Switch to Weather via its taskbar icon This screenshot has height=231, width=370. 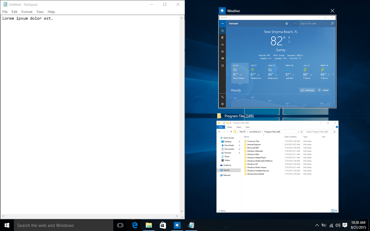[177, 225]
